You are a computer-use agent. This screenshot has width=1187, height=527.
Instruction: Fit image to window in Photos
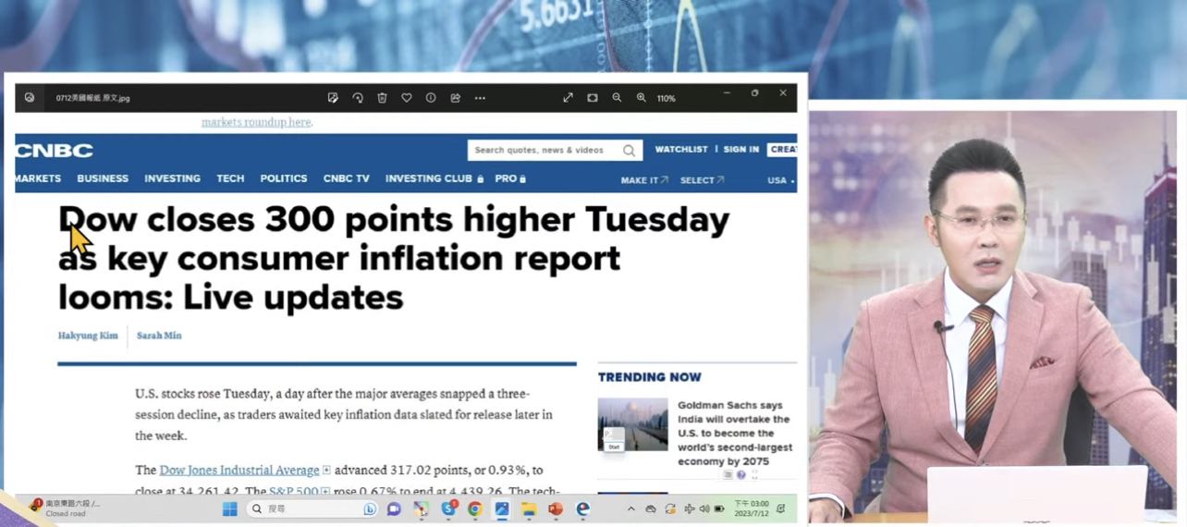[x=593, y=98]
